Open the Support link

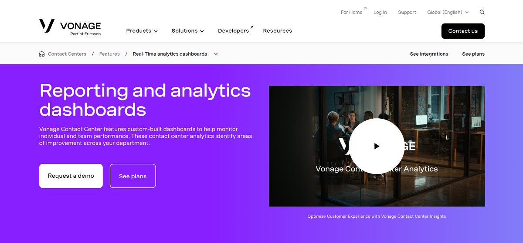click(407, 12)
